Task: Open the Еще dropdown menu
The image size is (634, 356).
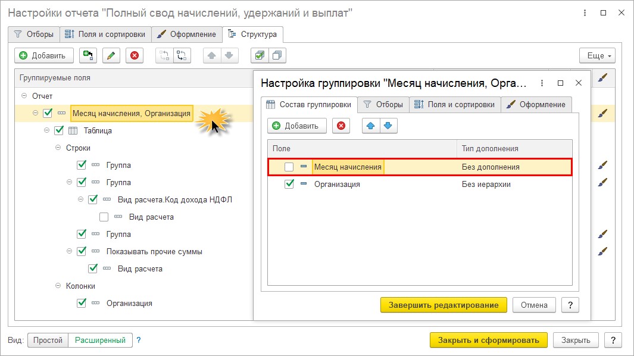Action: pyautogui.click(x=597, y=55)
